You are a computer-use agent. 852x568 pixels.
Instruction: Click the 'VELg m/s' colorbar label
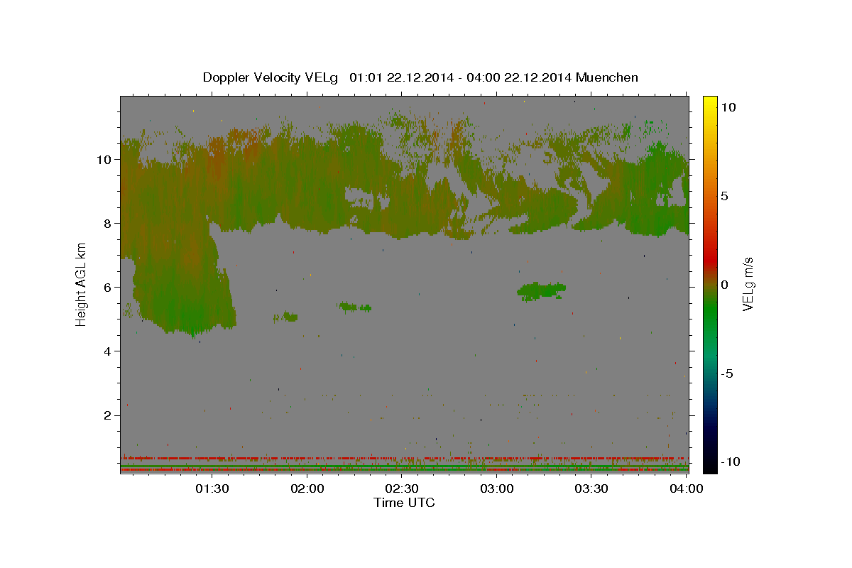748,284
